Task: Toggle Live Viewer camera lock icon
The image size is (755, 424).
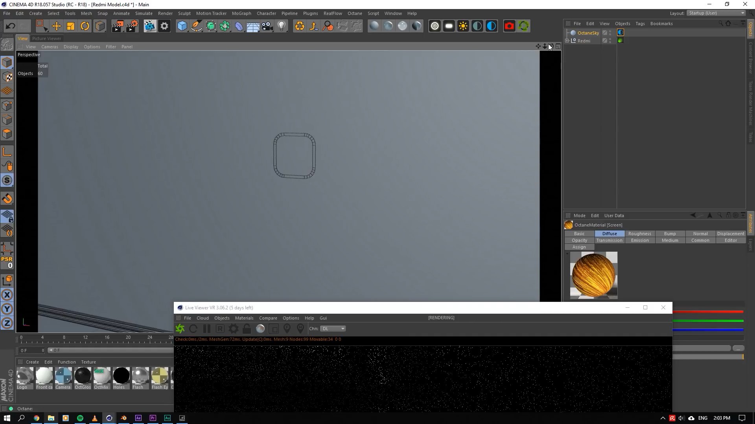Action: [247, 329]
